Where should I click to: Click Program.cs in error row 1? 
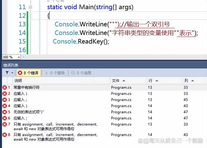121,87
